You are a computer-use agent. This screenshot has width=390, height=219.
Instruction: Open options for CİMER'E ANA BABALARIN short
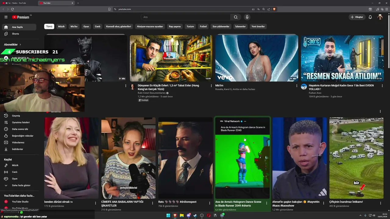152,203
